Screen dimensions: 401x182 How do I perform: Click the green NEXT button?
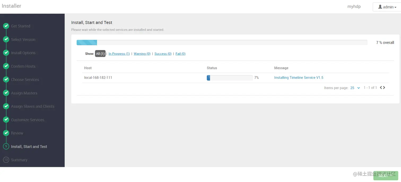click(x=386, y=176)
